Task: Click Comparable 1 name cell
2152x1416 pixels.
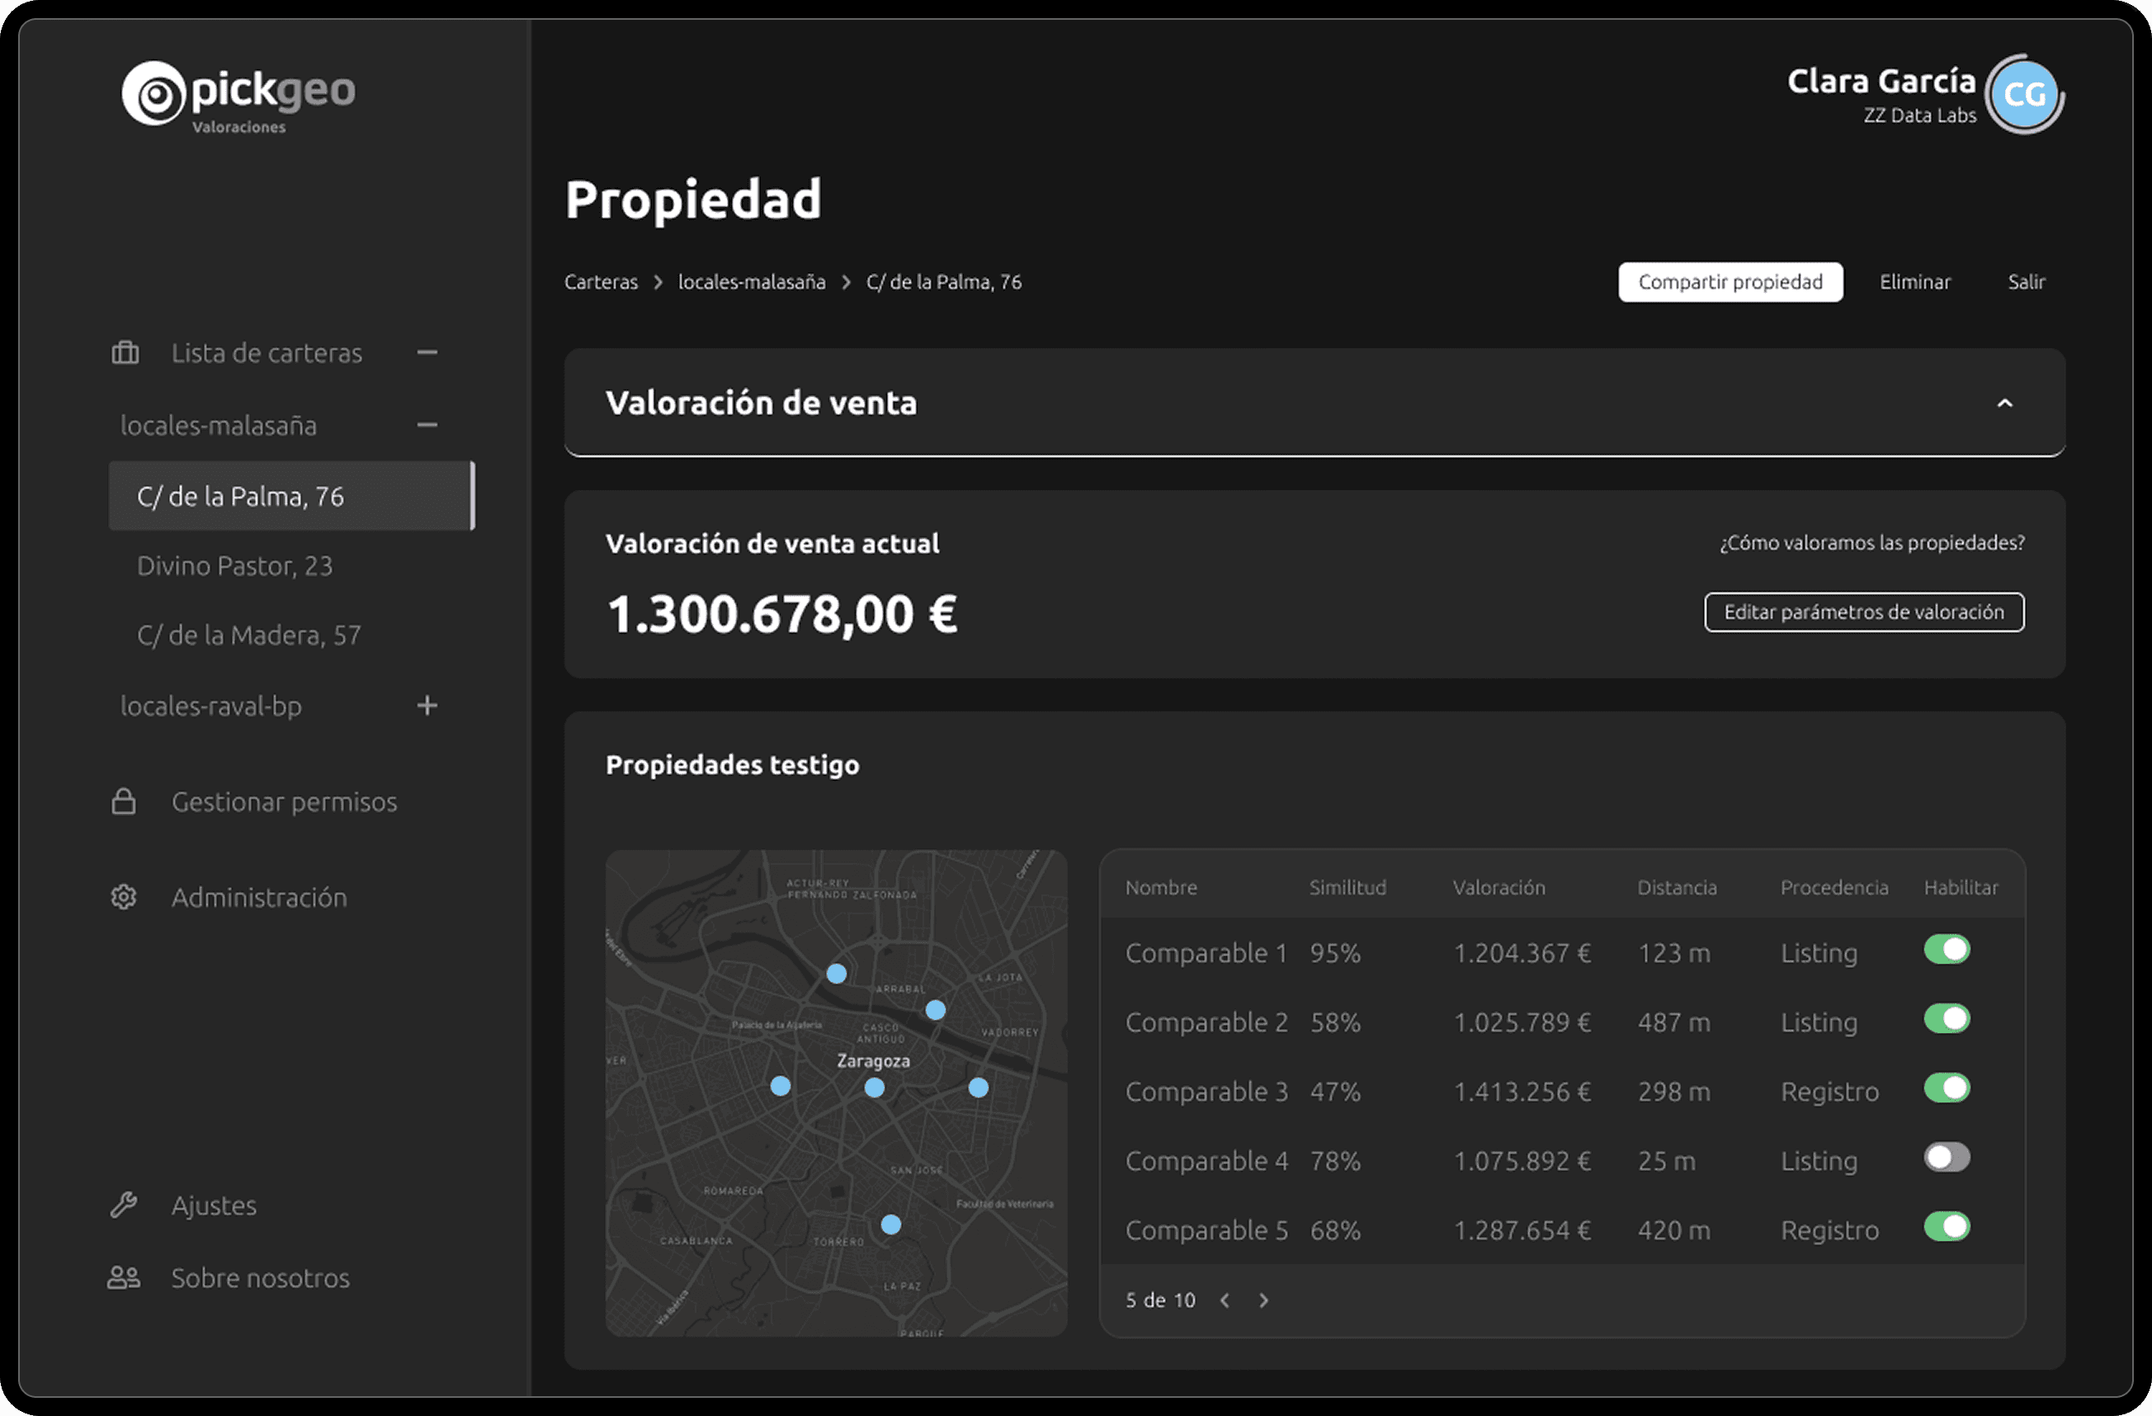Action: click(x=1206, y=953)
